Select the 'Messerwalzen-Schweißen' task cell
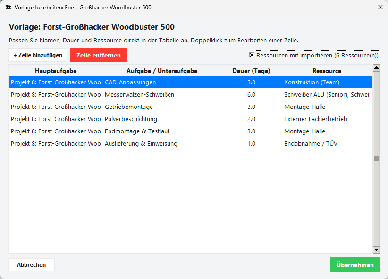The image size is (388, 279). tap(162, 95)
